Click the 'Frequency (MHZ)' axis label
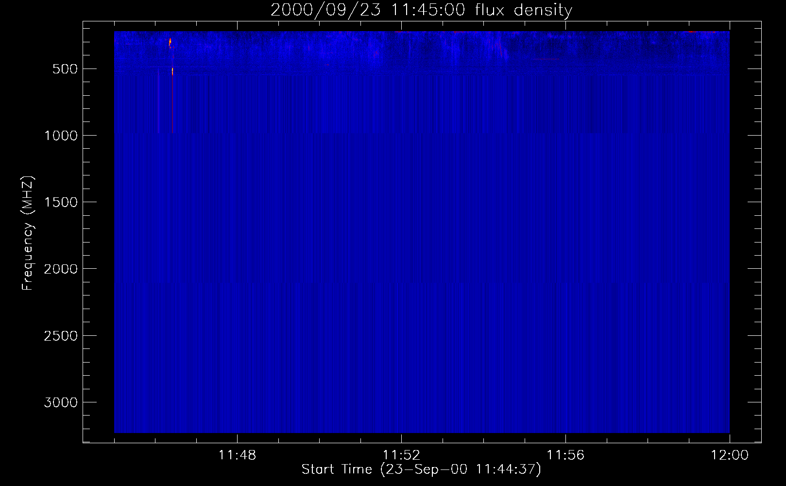 pyautogui.click(x=28, y=233)
